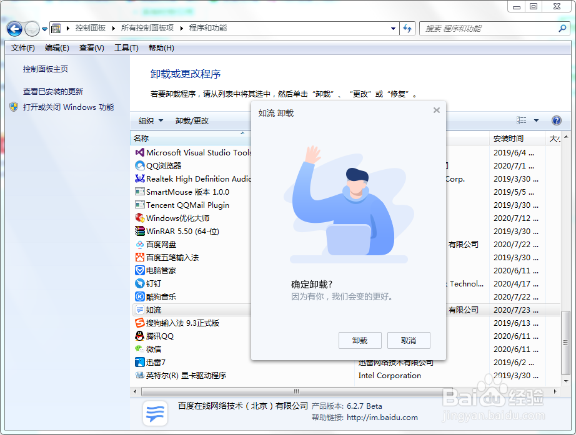
Task: Close the 如流 卸载 dialog with X
Action: (x=437, y=110)
